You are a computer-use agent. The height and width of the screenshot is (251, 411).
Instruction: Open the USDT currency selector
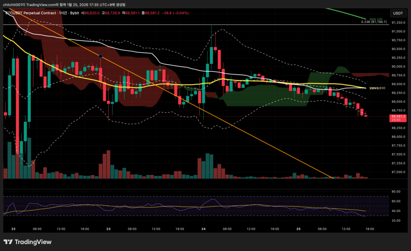coord(398,13)
